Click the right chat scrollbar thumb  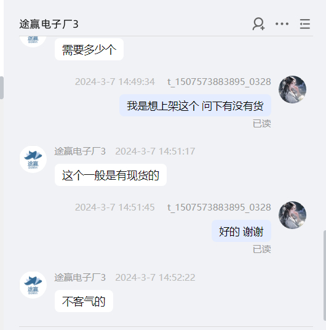[x=325, y=276]
